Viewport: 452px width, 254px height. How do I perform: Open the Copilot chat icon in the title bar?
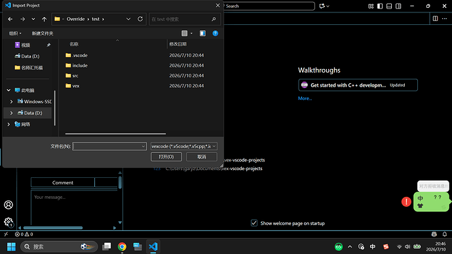click(x=322, y=6)
